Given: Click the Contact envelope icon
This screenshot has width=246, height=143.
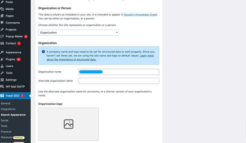Looking at the screenshot, I should [2, 43].
